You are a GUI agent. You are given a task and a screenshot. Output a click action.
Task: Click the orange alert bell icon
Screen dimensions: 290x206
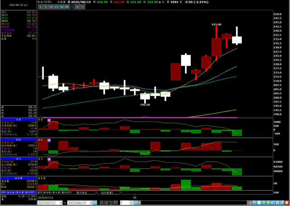click(x=287, y=203)
